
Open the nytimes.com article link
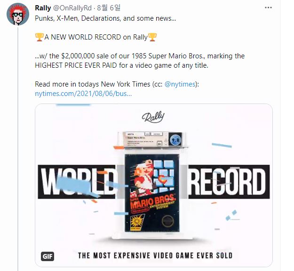tap(83, 94)
